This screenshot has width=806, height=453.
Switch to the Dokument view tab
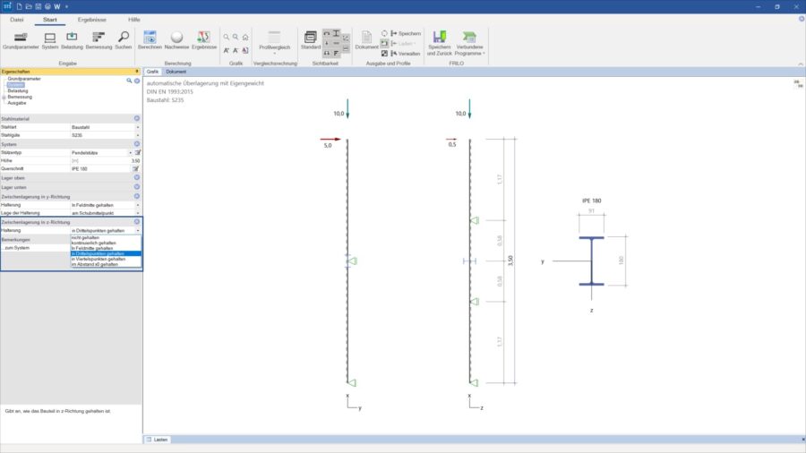pyautogui.click(x=176, y=72)
